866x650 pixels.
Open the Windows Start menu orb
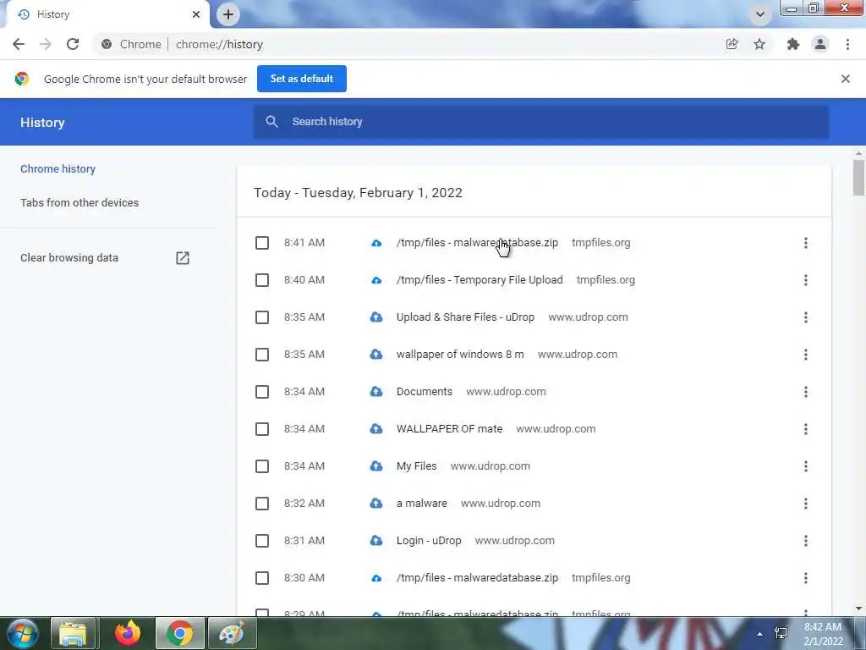click(23, 633)
